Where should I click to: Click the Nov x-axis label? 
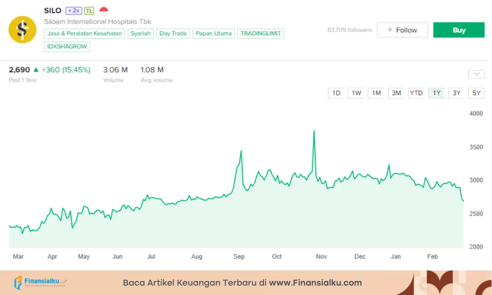pyautogui.click(x=321, y=256)
